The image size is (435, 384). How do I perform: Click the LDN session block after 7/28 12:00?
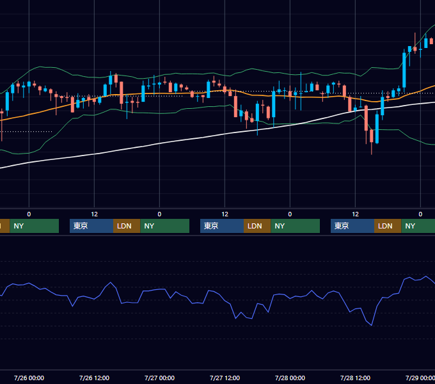[388, 226]
